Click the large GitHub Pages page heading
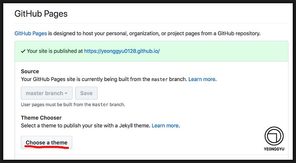This screenshot has width=296, height=163. click(41, 14)
